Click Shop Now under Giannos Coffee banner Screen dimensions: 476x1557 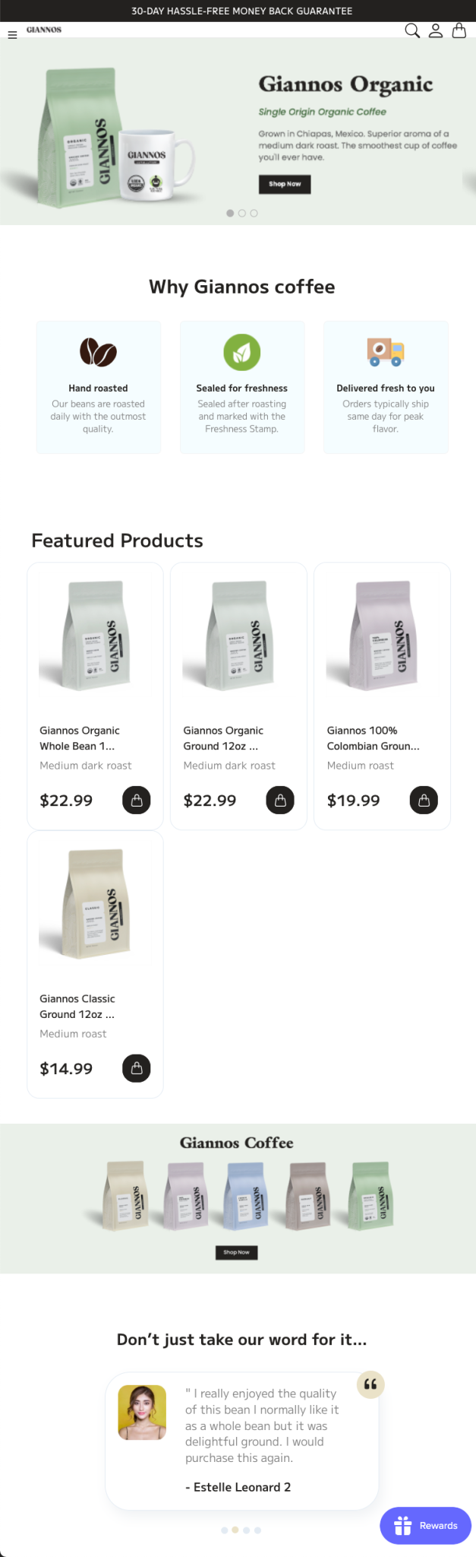236,1252
